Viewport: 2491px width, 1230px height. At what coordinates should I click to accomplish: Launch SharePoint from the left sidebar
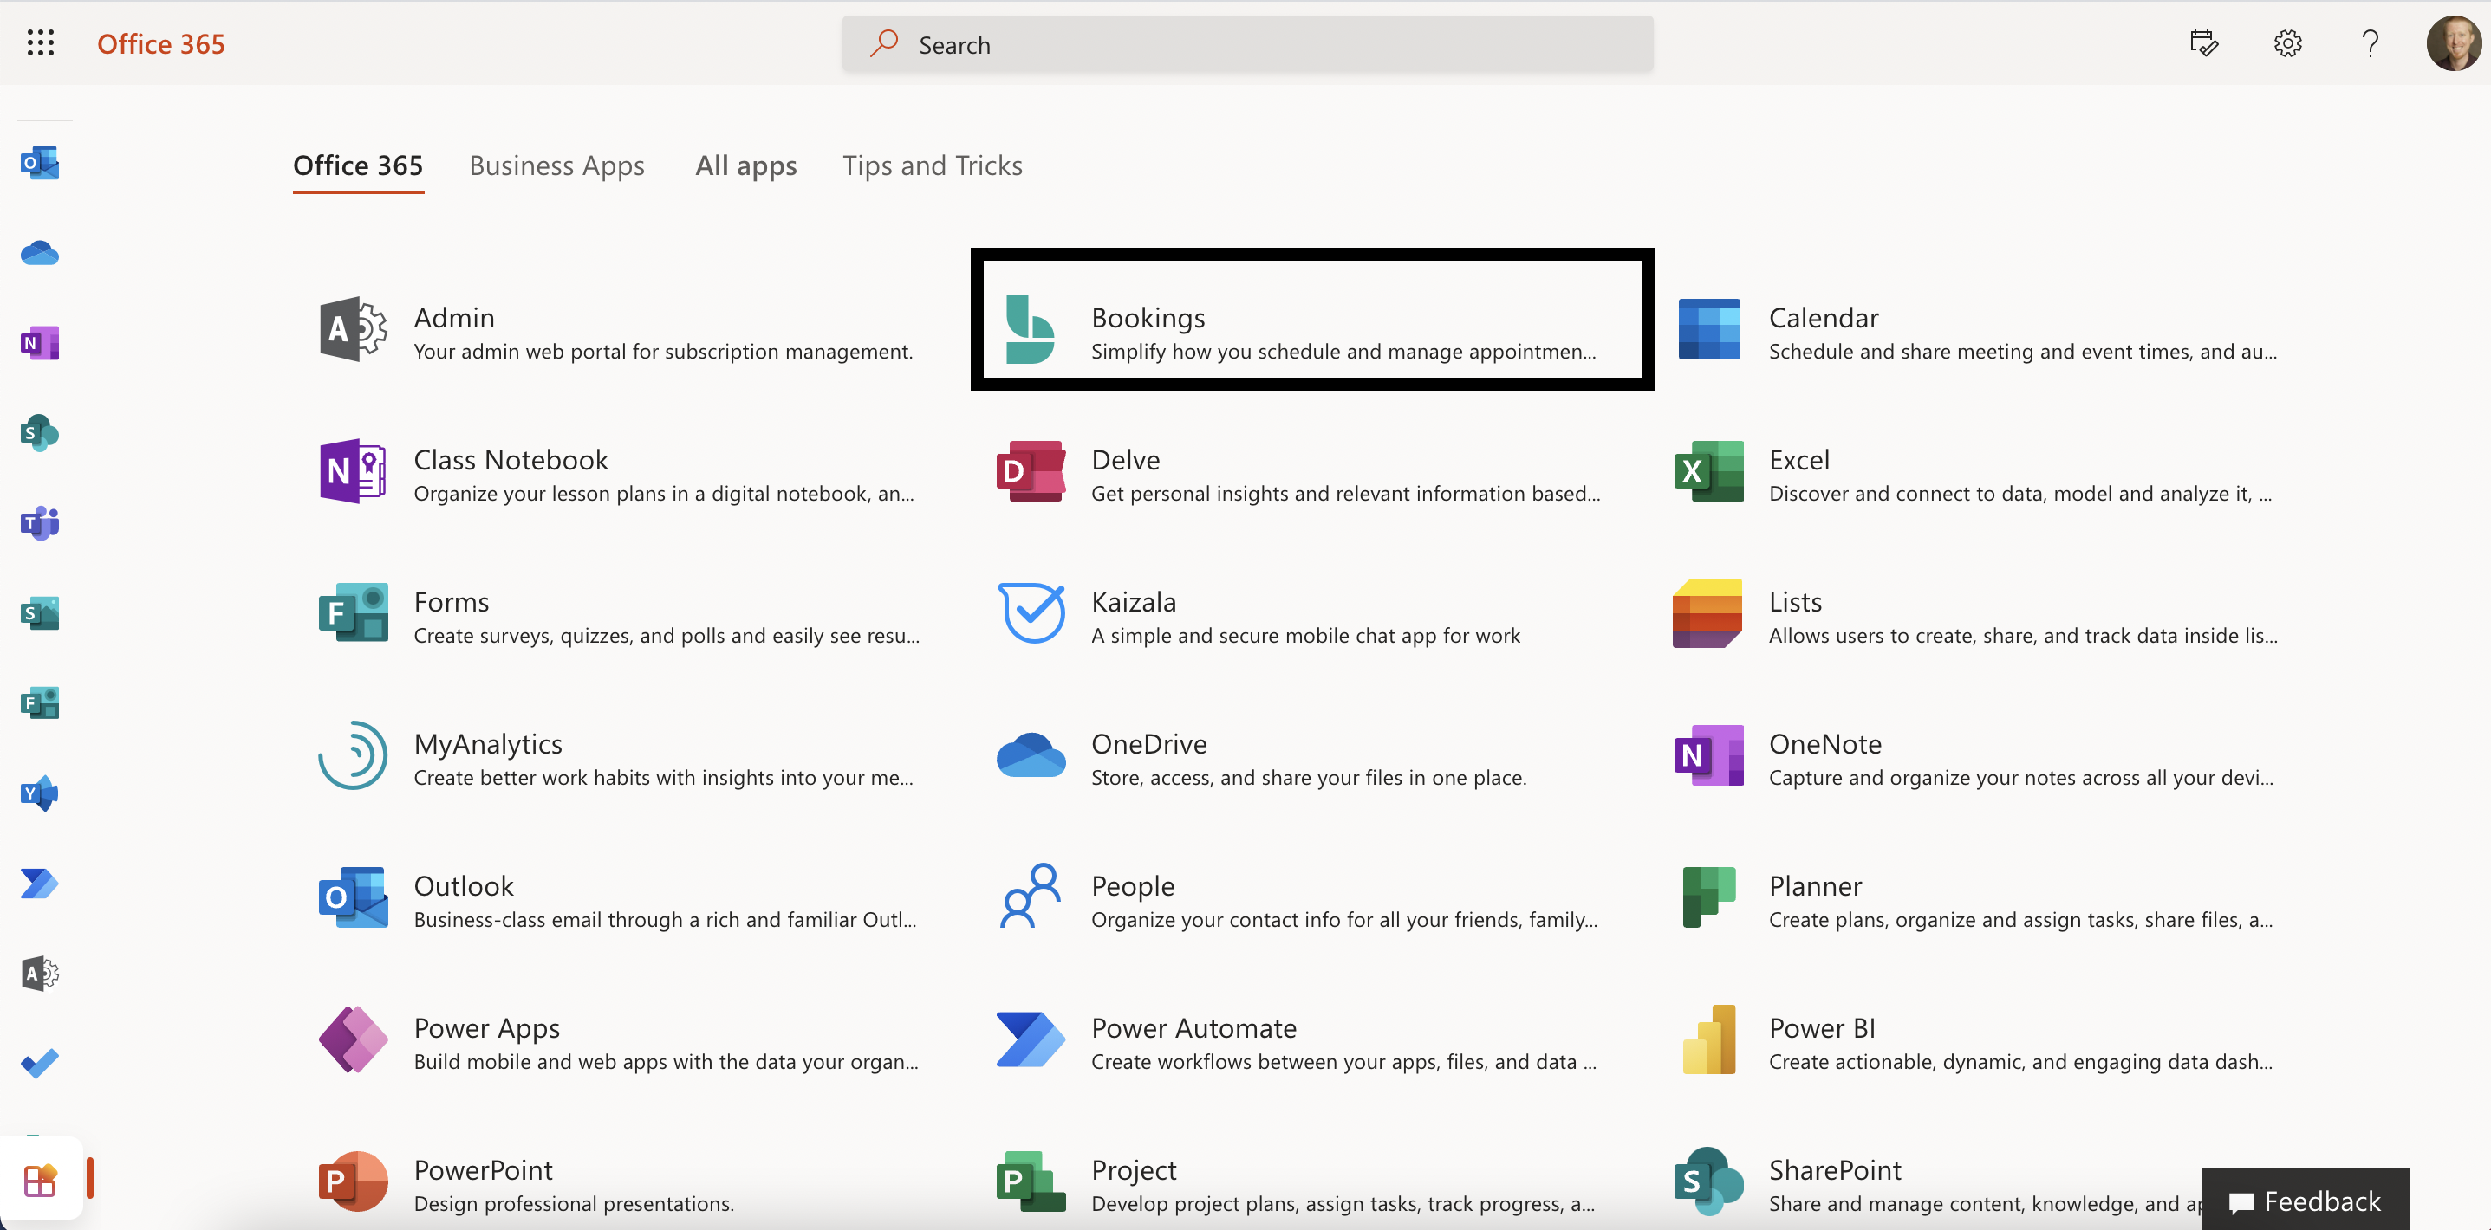click(x=40, y=433)
